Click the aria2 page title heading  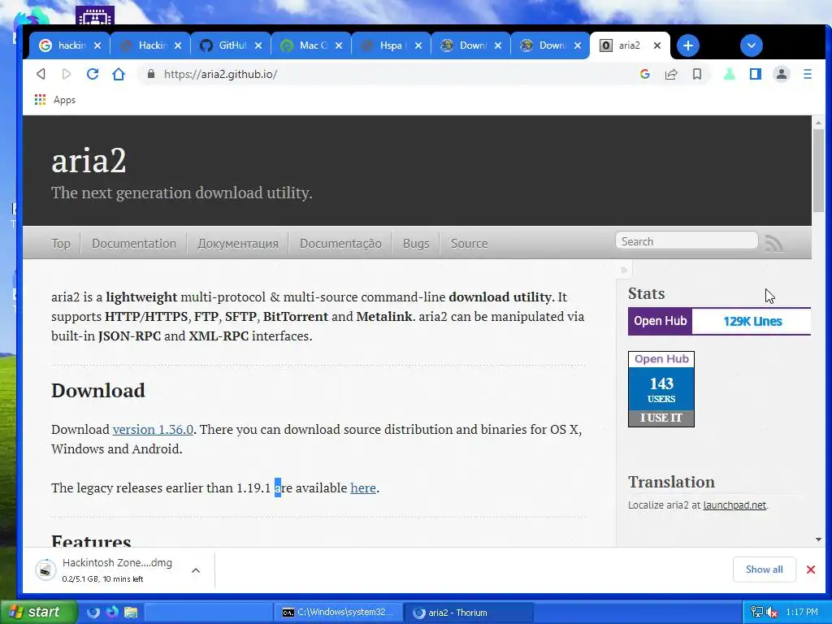tap(89, 161)
